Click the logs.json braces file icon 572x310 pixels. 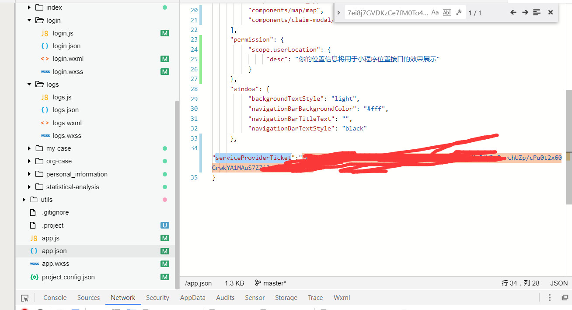(45, 109)
